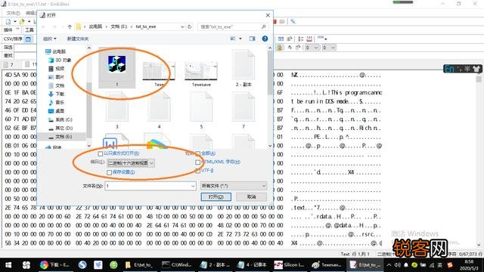The image size is (484, 272).
Task: Open Windows Start menu
Action: (x=8, y=265)
